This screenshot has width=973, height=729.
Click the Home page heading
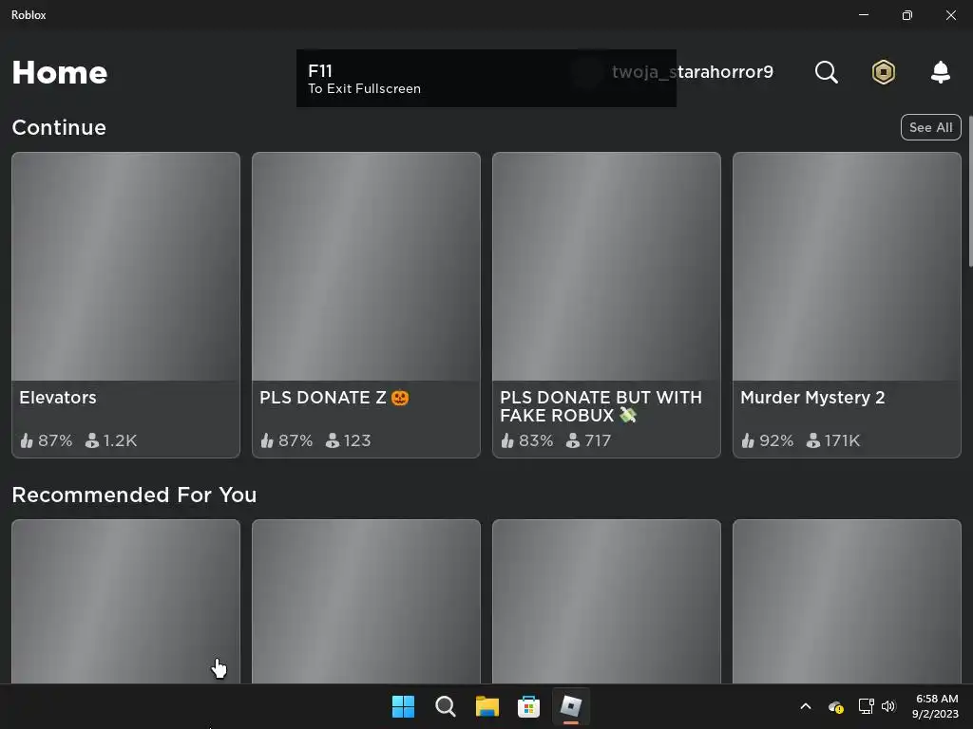60,72
